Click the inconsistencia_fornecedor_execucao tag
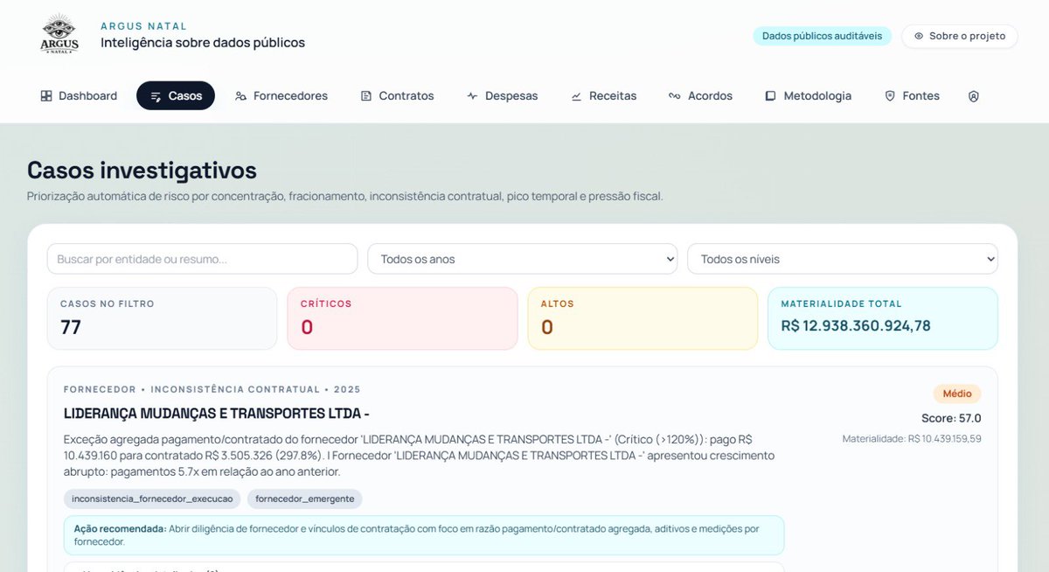Image resolution: width=1049 pixels, height=572 pixels. point(152,499)
